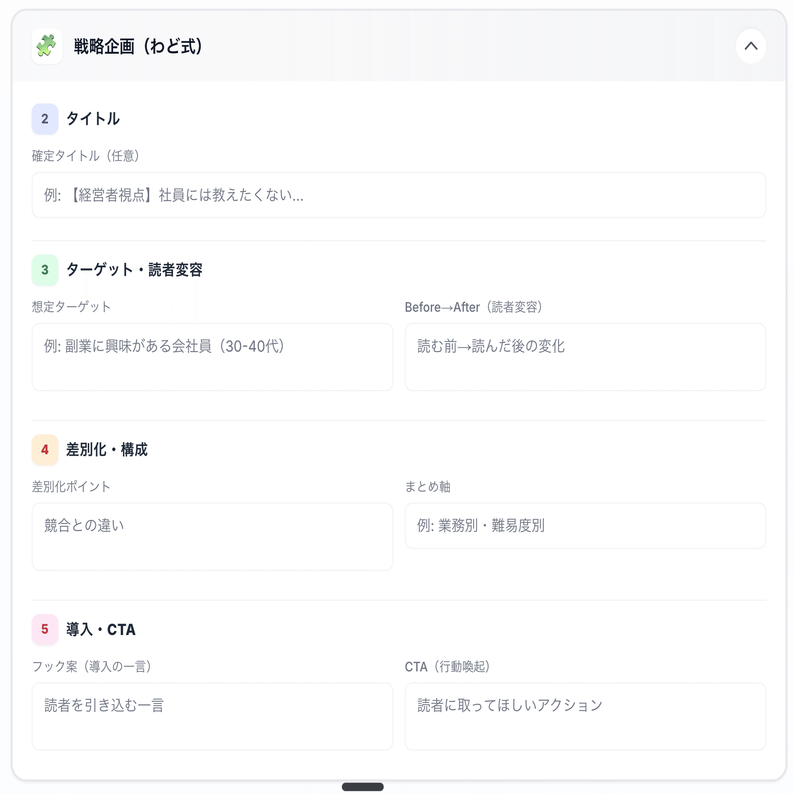
Task: Click the green puzzle piece icon
Action: click(x=47, y=46)
